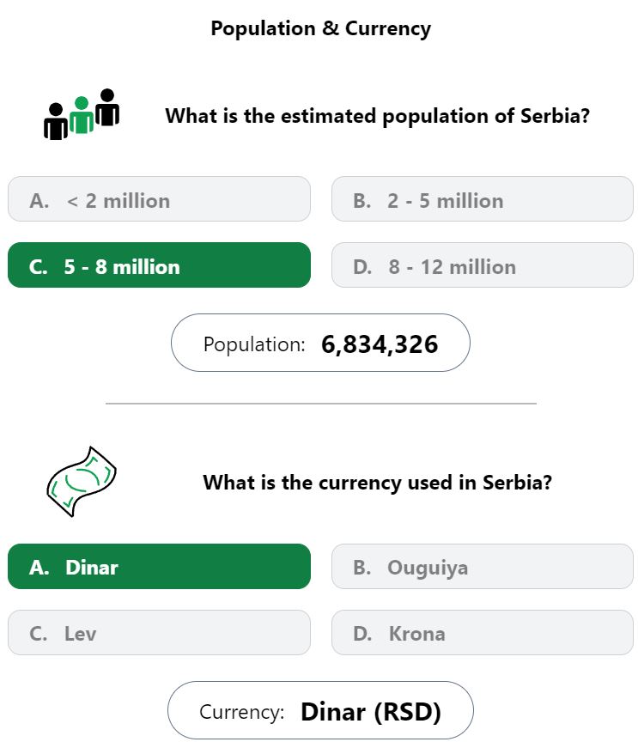Click the rightmost black person figure icon
638x748 pixels.
[107, 107]
